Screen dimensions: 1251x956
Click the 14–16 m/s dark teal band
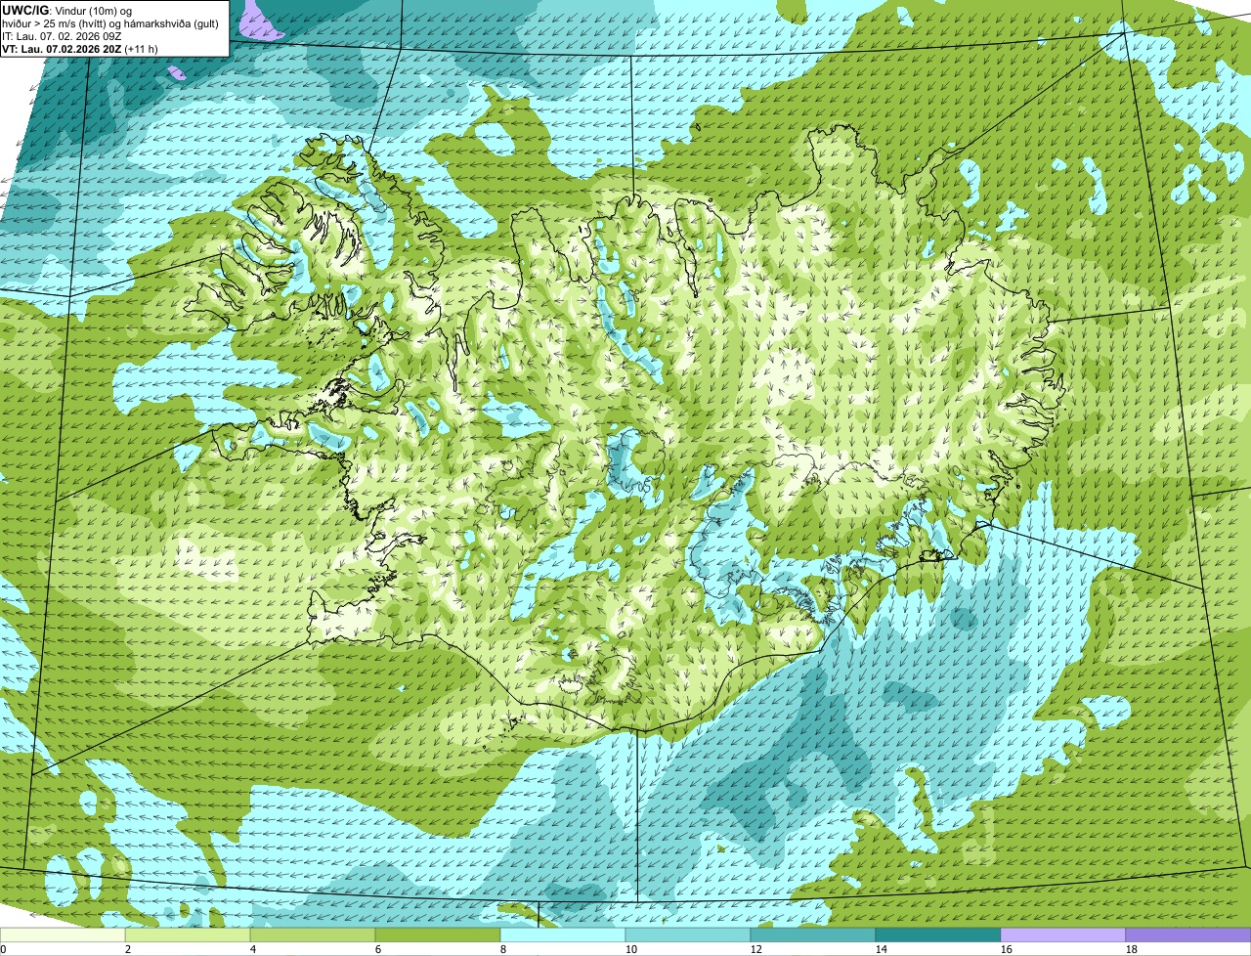pos(938,935)
